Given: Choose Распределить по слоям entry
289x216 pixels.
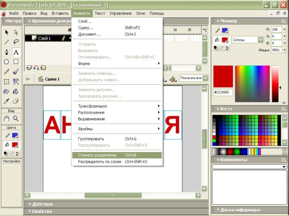Looking at the screenshot, I should [117, 162].
